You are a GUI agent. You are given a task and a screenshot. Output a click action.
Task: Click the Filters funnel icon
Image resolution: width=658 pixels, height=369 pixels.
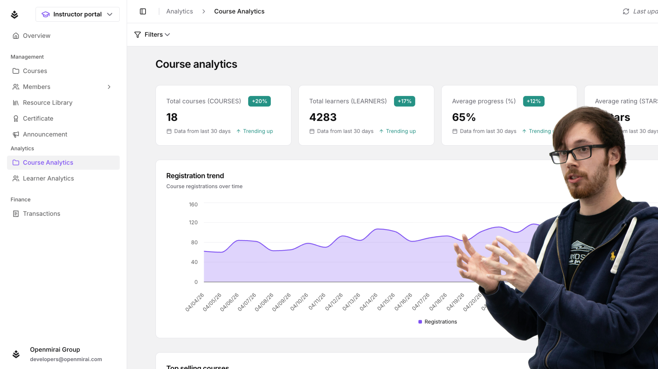coord(137,35)
